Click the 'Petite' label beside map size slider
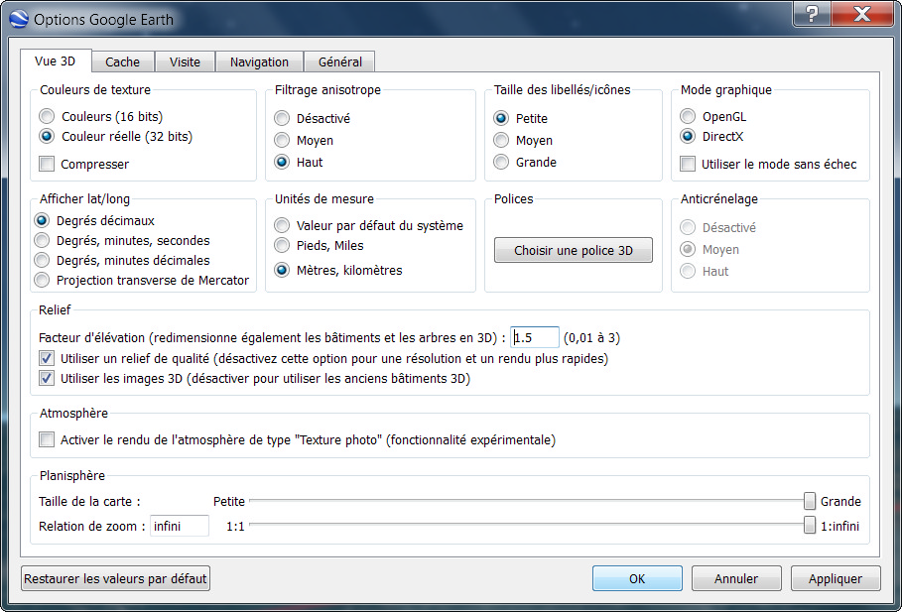This screenshot has width=902, height=612. (x=229, y=502)
